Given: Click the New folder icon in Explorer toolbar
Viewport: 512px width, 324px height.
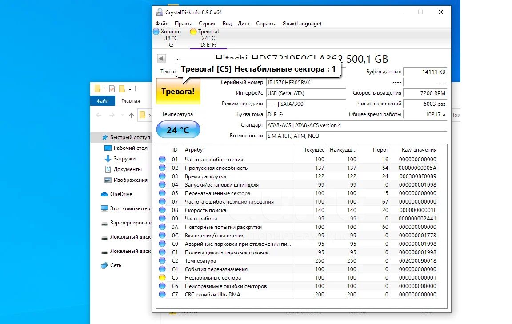Looking at the screenshot, I should coord(122,89).
